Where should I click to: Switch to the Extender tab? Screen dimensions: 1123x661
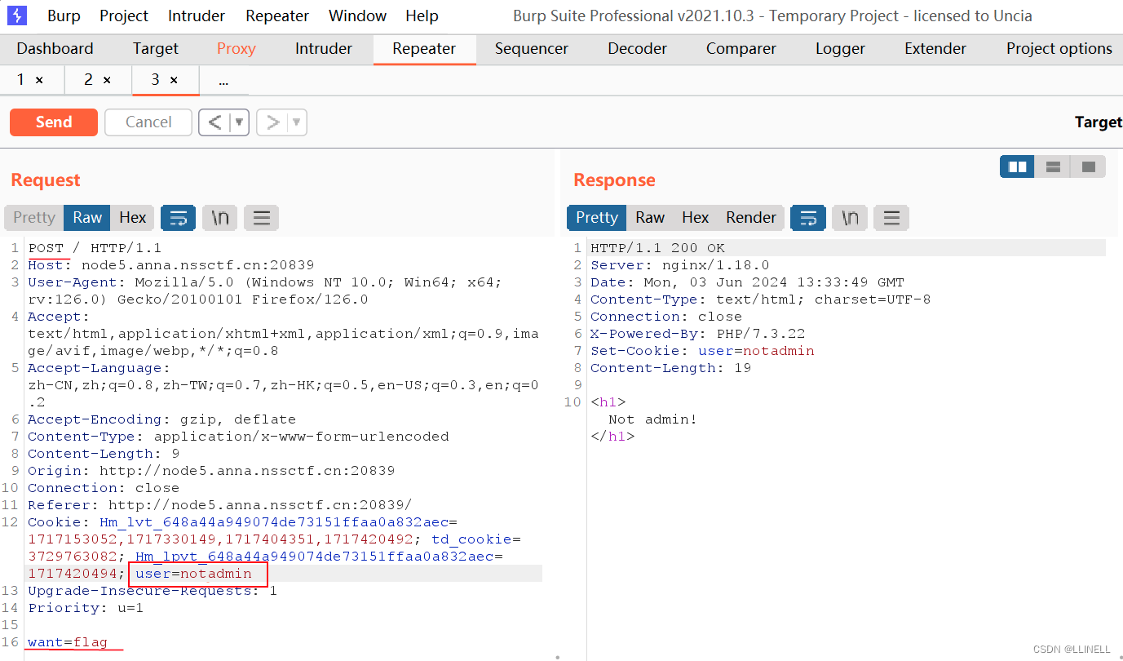click(x=935, y=49)
